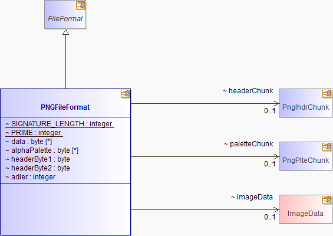This screenshot has height=236, width=333.
Task: Select the arrowhead pointing to ImageData
Action: click(x=276, y=210)
